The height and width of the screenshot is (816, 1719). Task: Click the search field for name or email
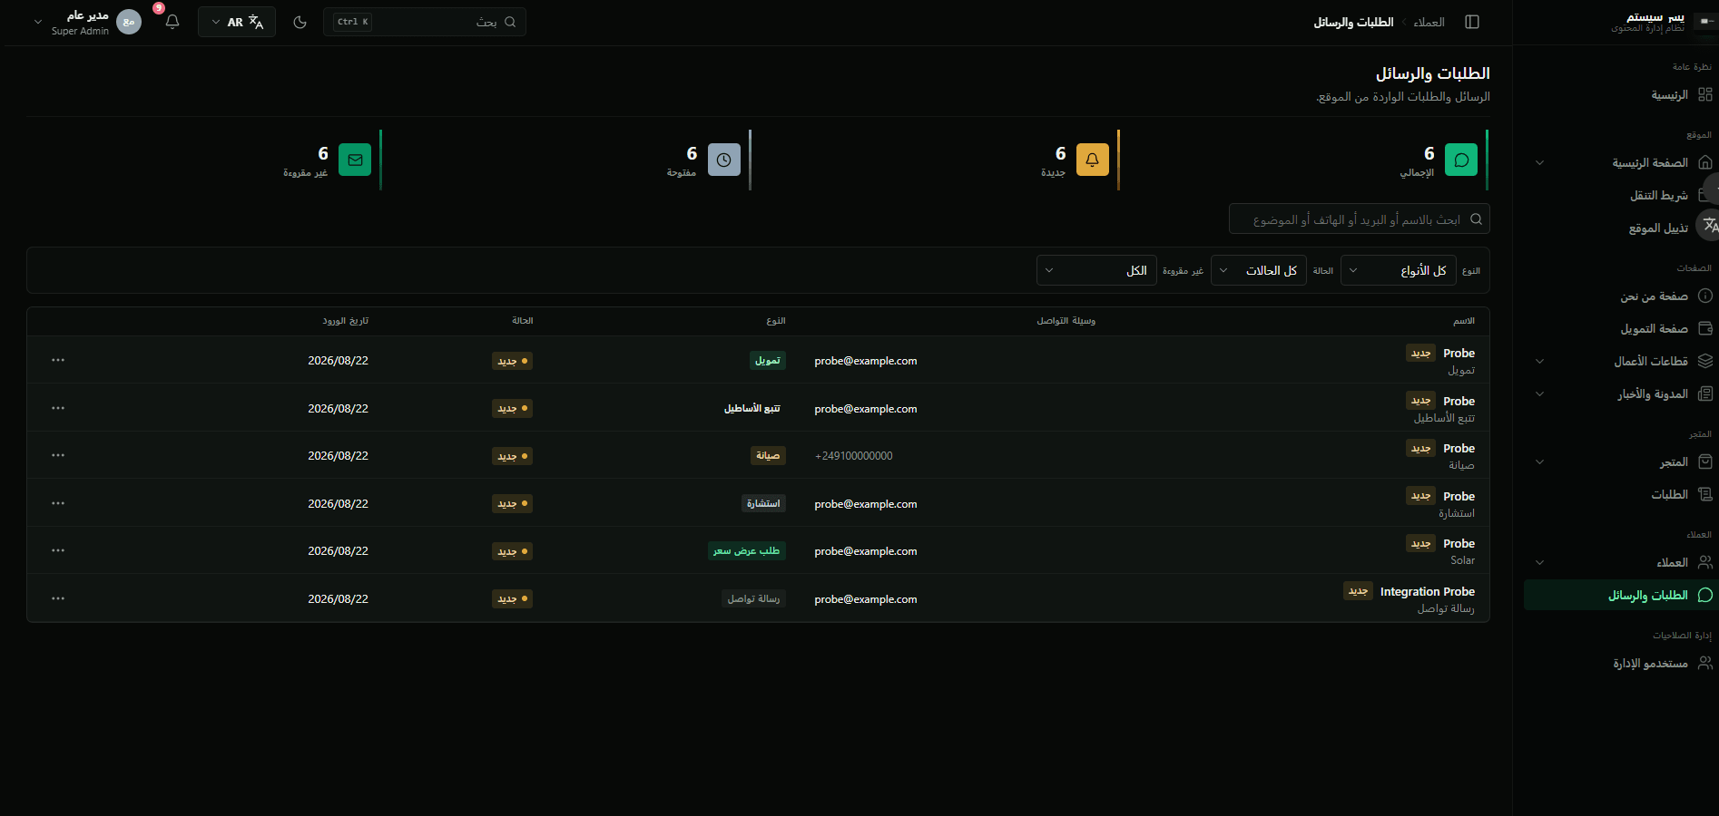1359,219
